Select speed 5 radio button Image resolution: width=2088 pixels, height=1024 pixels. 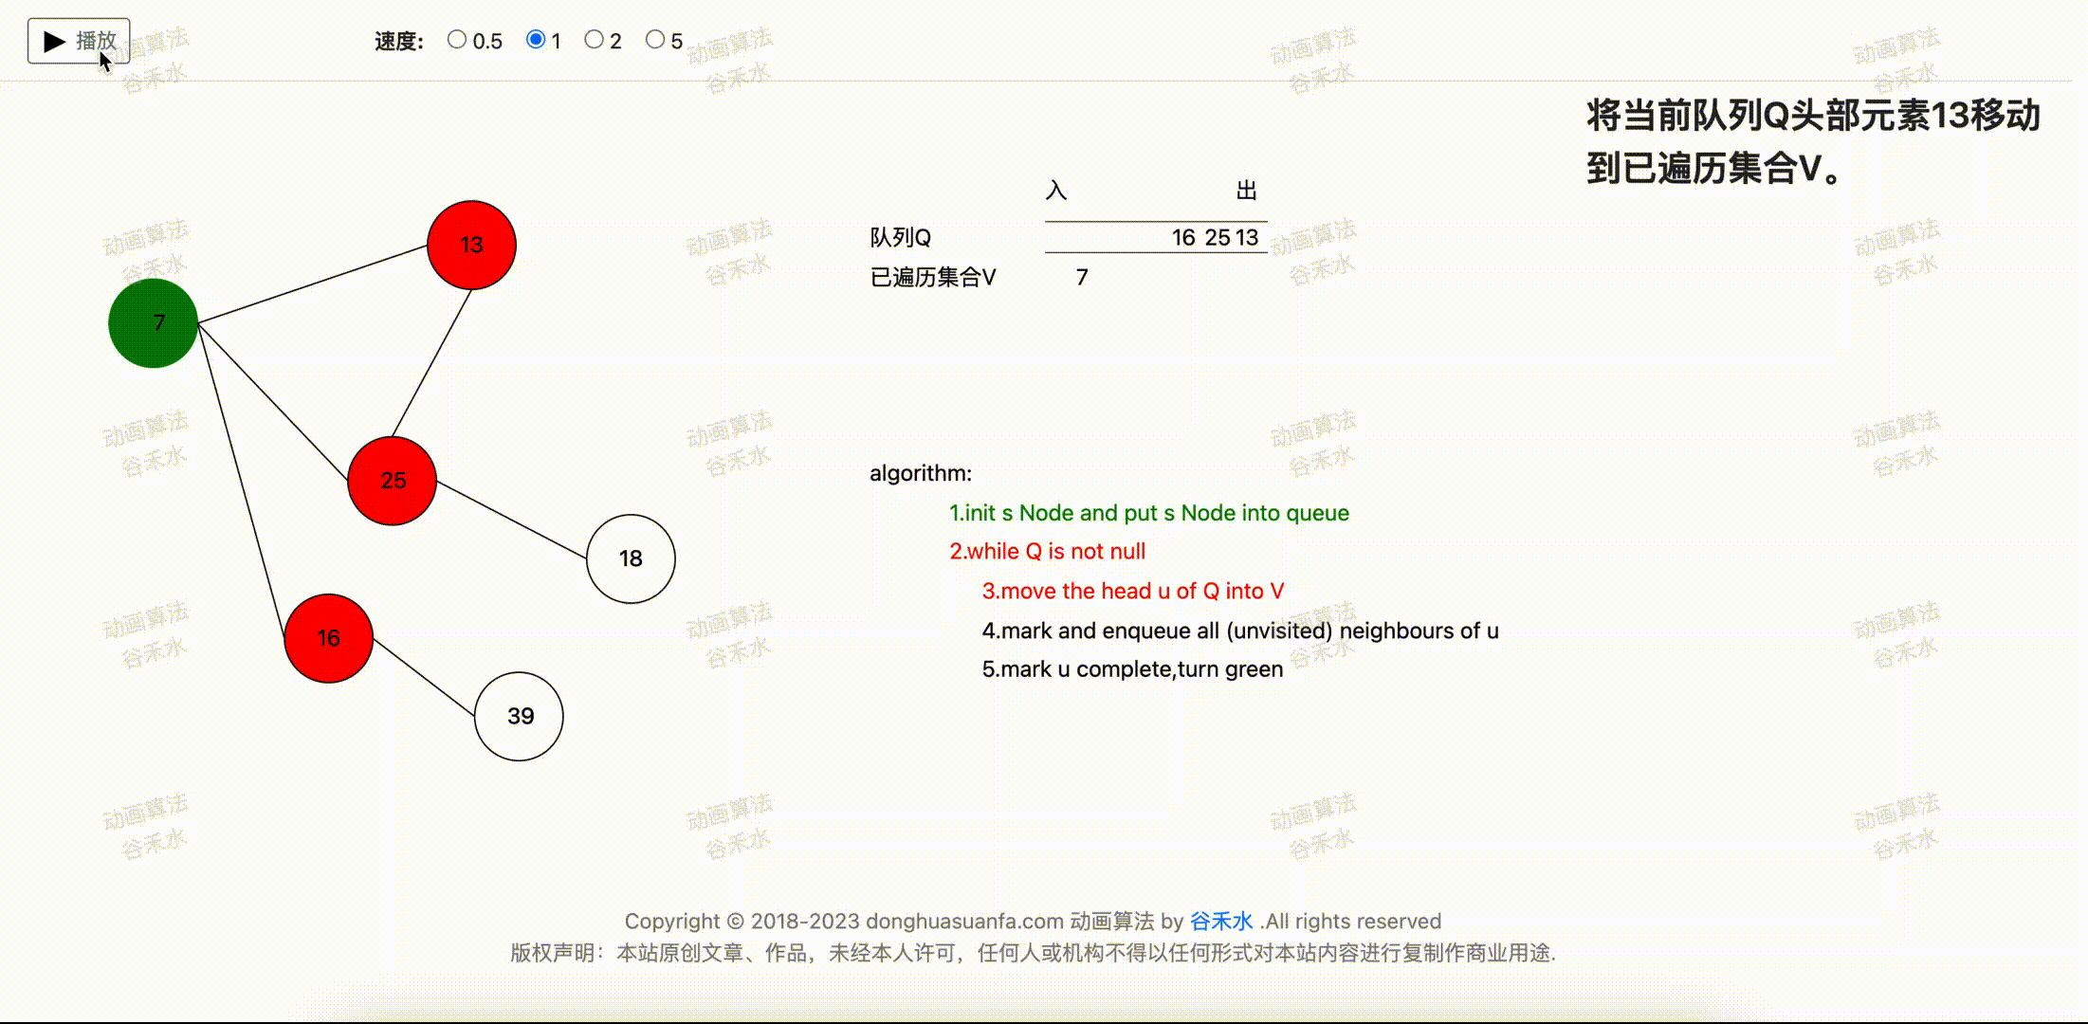tap(654, 40)
